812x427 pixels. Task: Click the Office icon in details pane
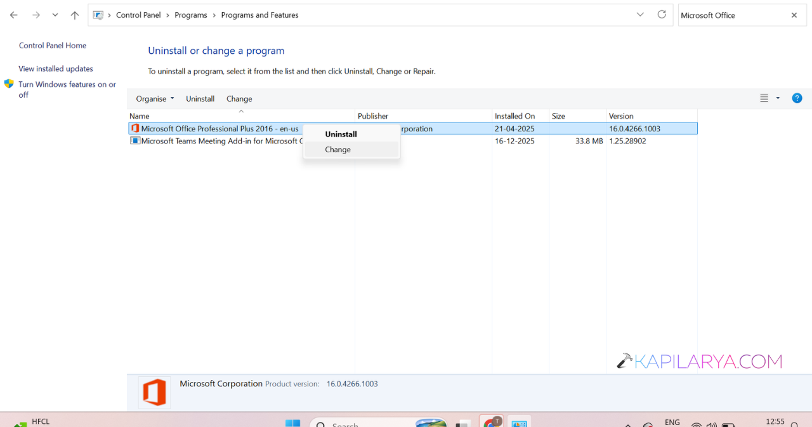(x=154, y=392)
